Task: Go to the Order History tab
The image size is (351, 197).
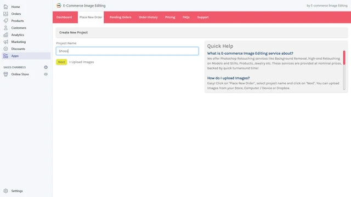Action: click(x=148, y=17)
